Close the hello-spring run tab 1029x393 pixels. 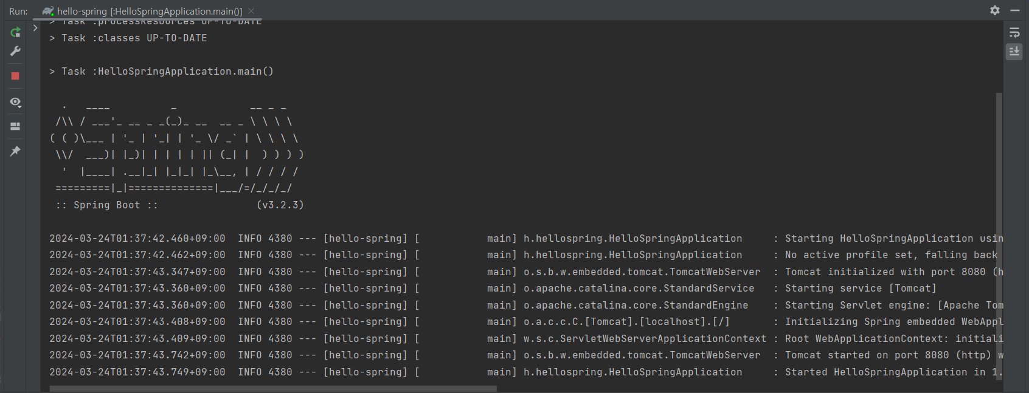pyautogui.click(x=251, y=11)
